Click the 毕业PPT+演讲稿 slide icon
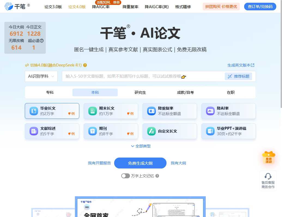282x217 pixels. (210, 131)
